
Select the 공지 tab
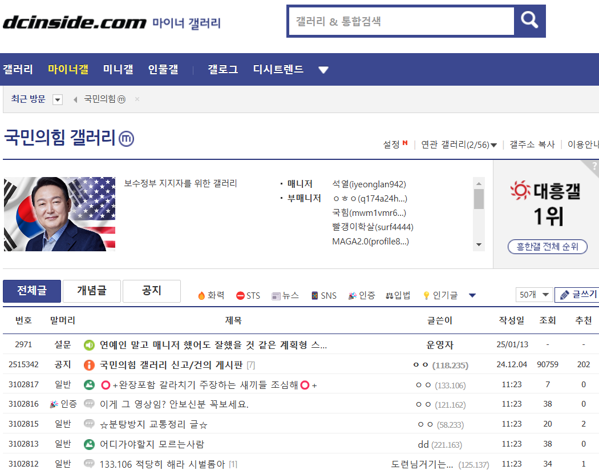(152, 291)
